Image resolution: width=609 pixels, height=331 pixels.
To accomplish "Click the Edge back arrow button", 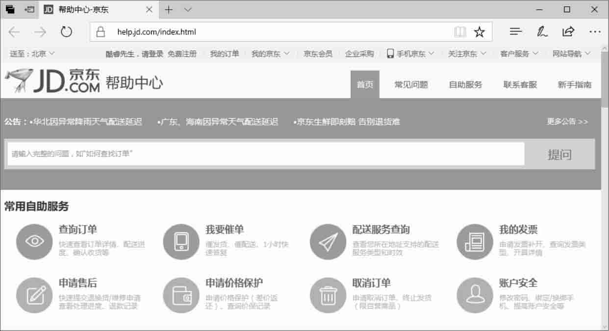I will pyautogui.click(x=14, y=32).
